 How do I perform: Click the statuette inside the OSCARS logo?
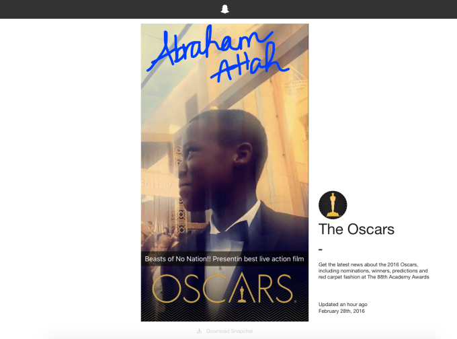[241, 293]
